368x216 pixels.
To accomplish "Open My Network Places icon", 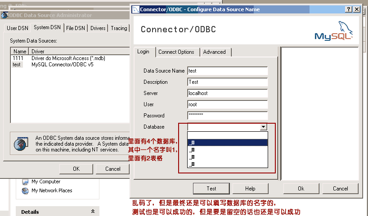I will coord(25,191).
